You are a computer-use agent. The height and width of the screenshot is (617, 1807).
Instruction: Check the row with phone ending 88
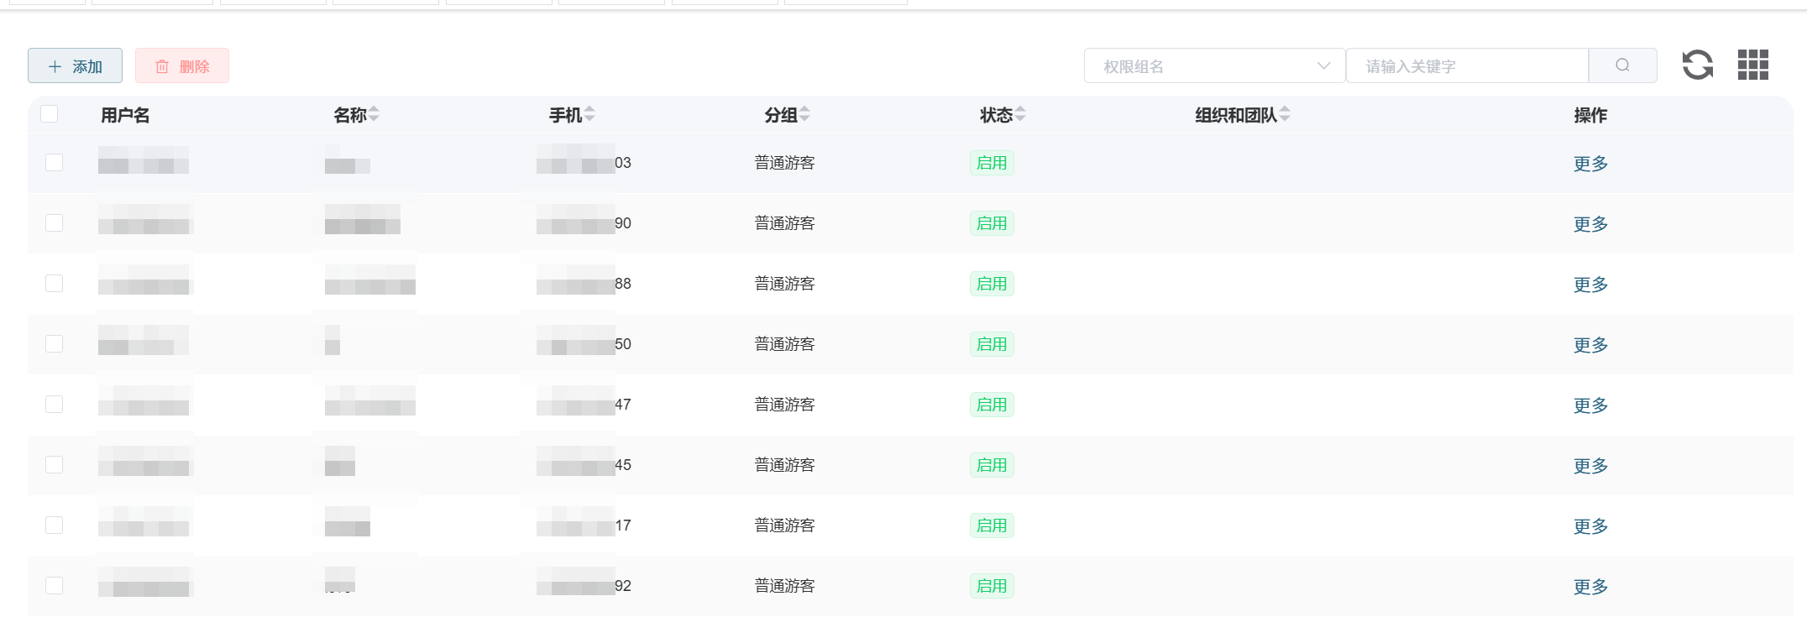[55, 283]
